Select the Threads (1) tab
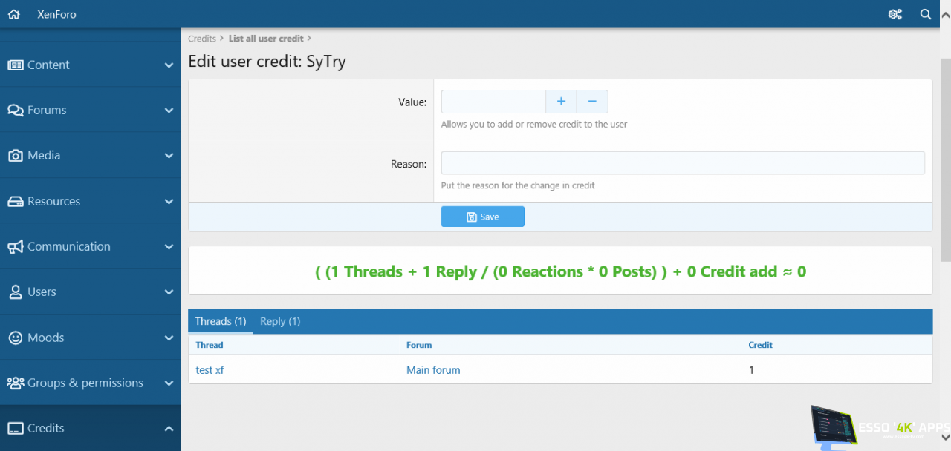The width and height of the screenshot is (951, 451). (220, 321)
